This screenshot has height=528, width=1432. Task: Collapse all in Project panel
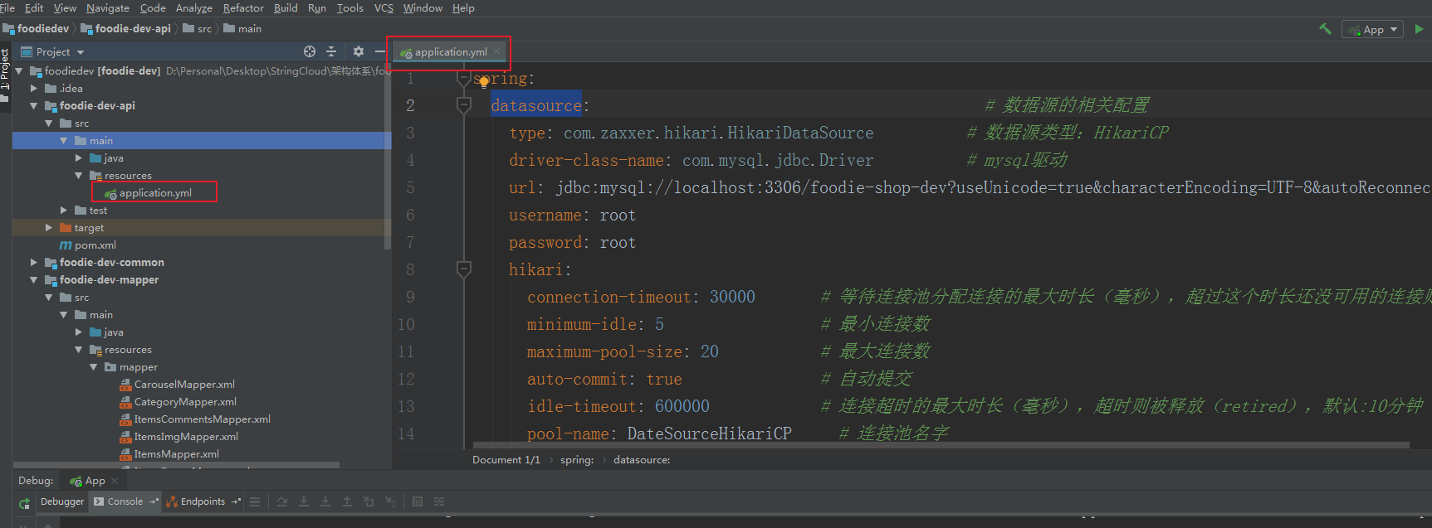coord(331,51)
